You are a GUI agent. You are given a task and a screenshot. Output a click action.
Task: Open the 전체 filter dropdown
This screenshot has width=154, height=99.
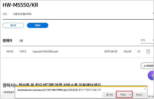[147, 40]
